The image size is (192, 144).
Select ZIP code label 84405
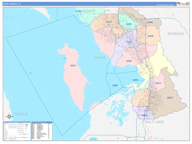(150, 22)
